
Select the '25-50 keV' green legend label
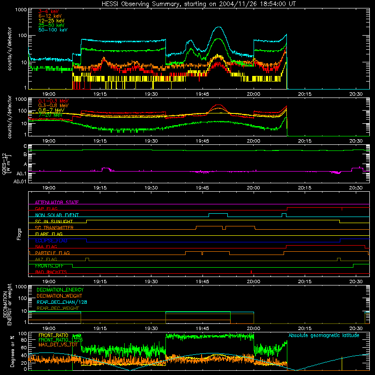click(52, 25)
